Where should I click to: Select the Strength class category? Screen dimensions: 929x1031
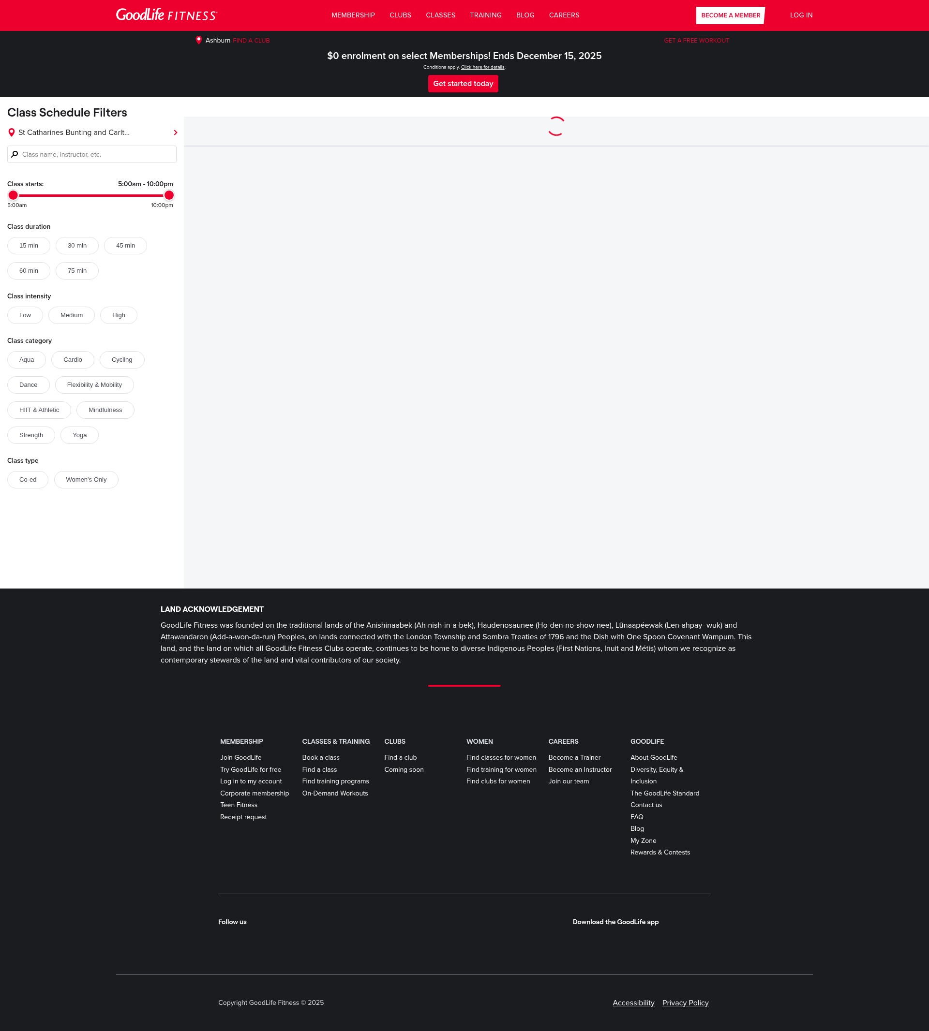click(31, 435)
